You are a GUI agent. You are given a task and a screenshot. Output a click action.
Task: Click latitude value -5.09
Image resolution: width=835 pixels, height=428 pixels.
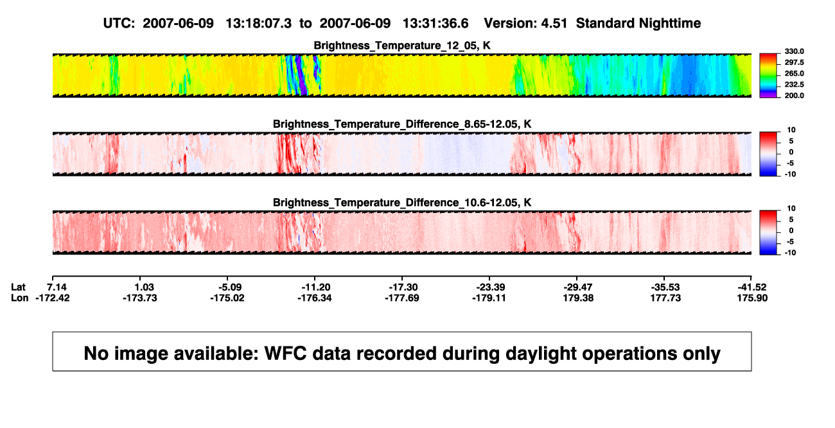click(229, 287)
